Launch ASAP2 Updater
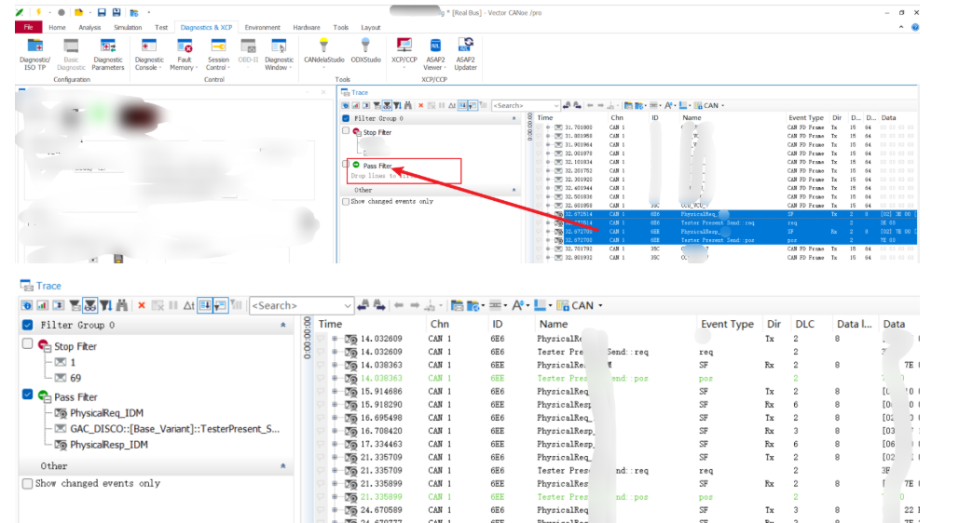Screen dimensions: 959x523 465,54
